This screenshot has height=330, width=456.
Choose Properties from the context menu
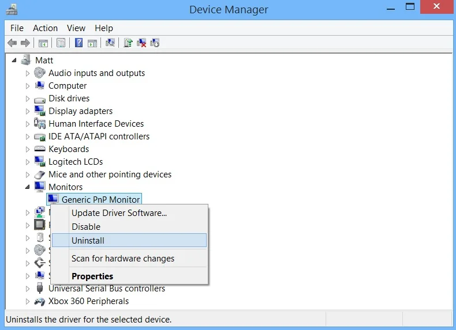coord(129,276)
